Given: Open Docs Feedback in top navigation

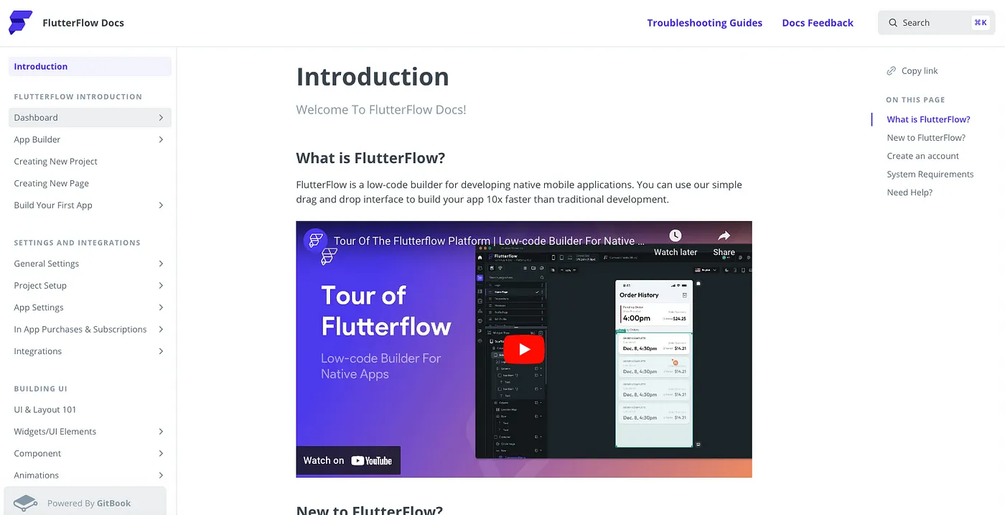Looking at the screenshot, I should pyautogui.click(x=817, y=23).
